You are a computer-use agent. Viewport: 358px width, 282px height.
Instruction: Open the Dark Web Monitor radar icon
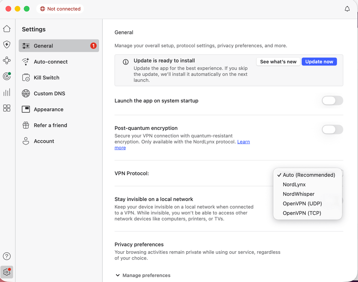coord(7,76)
